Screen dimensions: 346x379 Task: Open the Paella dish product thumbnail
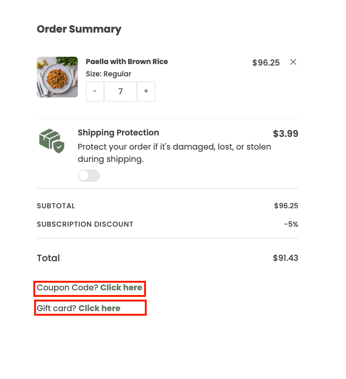pos(57,77)
